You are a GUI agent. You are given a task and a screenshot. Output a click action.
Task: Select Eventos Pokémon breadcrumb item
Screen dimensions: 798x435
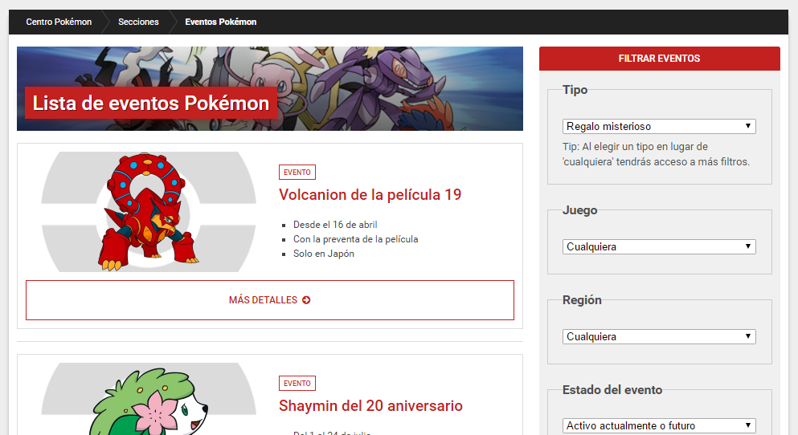tap(221, 22)
